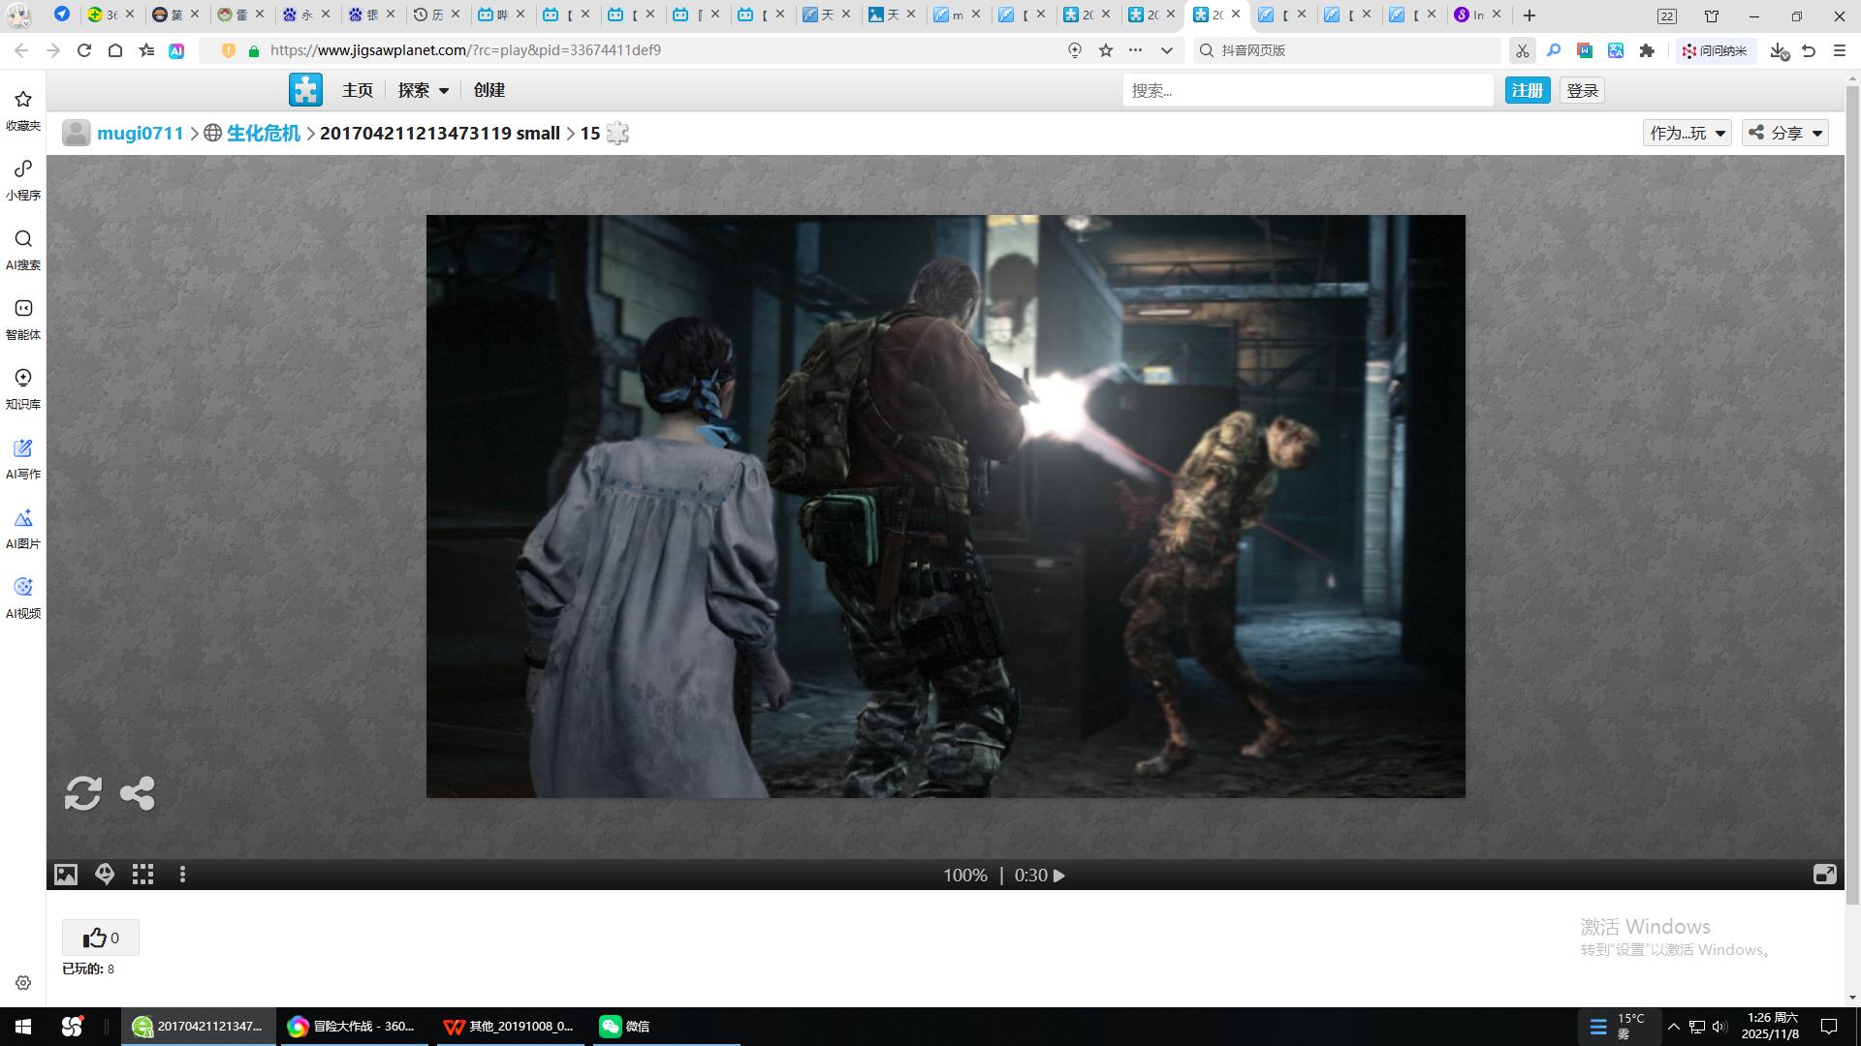This screenshot has width=1861, height=1046.
Task: Click the 搜索 search input field
Action: coord(1307,90)
